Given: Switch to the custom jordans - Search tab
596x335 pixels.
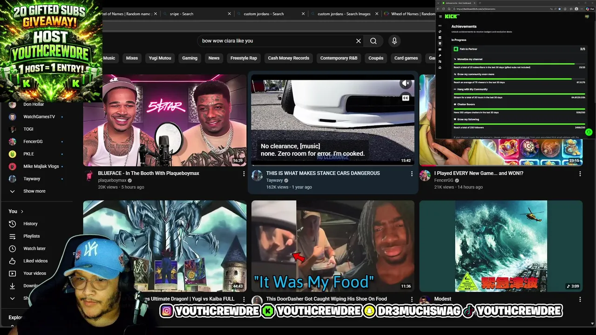Looking at the screenshot, I should pos(270,14).
